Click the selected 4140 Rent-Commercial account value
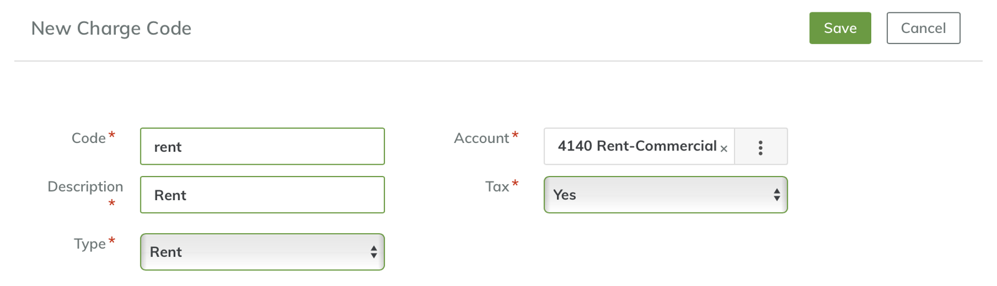Screen dimensions: 997x286 tap(637, 146)
